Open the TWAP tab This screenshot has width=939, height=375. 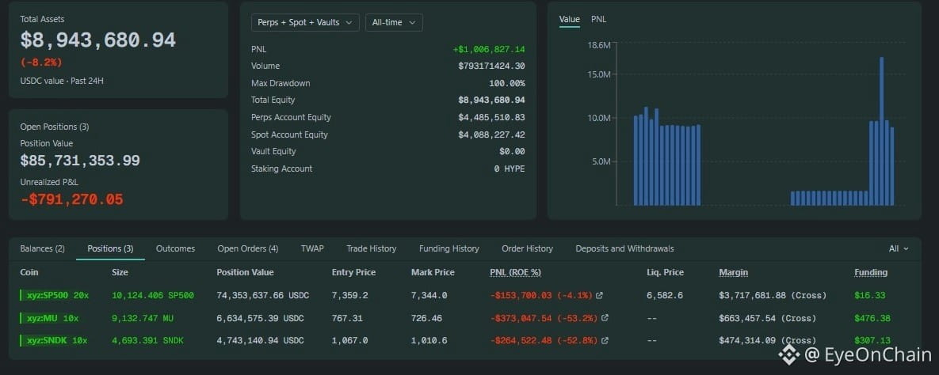(312, 248)
